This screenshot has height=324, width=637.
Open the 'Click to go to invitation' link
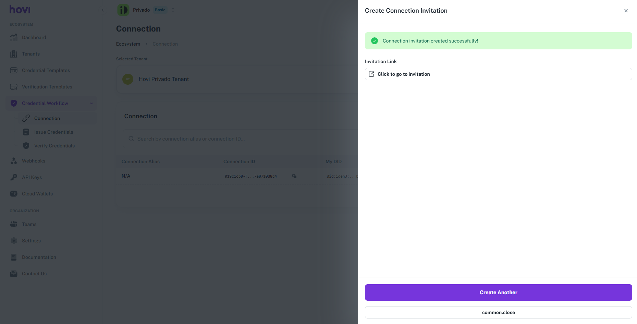coord(403,74)
